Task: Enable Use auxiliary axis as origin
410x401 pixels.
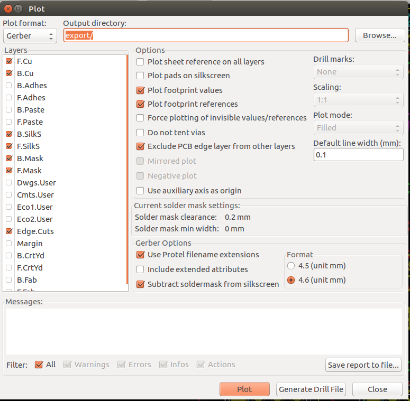Action: point(140,191)
